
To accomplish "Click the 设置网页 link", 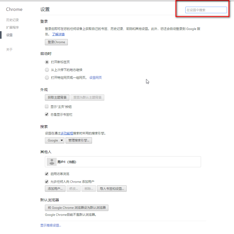I will tap(96, 78).
